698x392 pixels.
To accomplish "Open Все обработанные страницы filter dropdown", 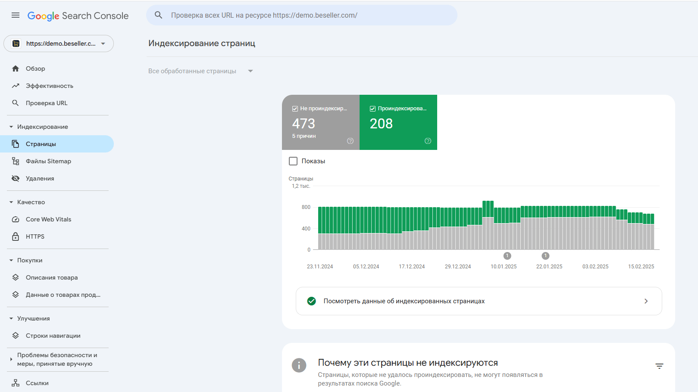I will tap(201, 71).
